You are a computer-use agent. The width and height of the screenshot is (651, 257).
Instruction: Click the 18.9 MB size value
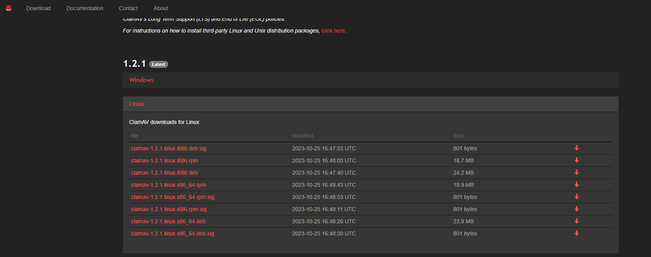pyautogui.click(x=464, y=185)
